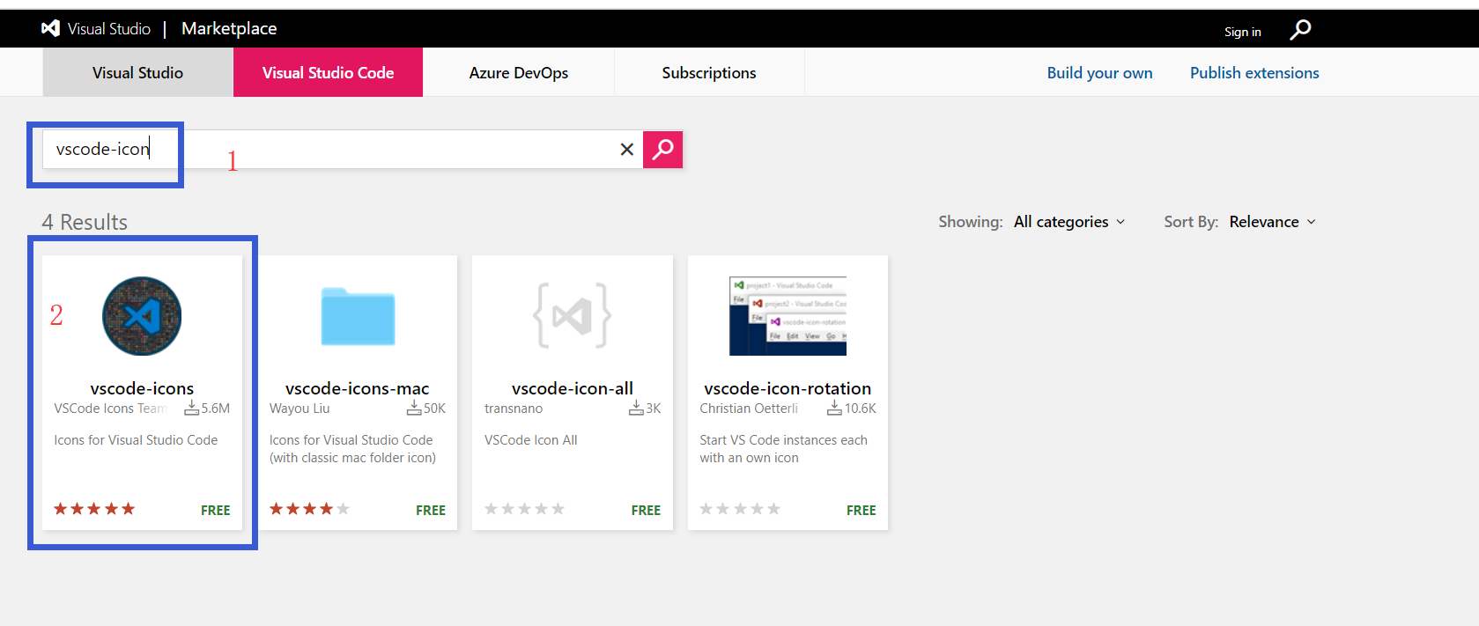Click the four-star rating of vscode-icons-mac

(x=309, y=509)
